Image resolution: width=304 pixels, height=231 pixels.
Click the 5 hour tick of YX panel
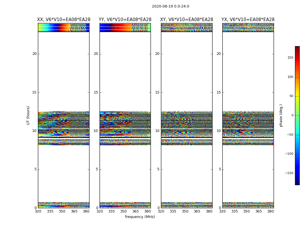pos(220,169)
